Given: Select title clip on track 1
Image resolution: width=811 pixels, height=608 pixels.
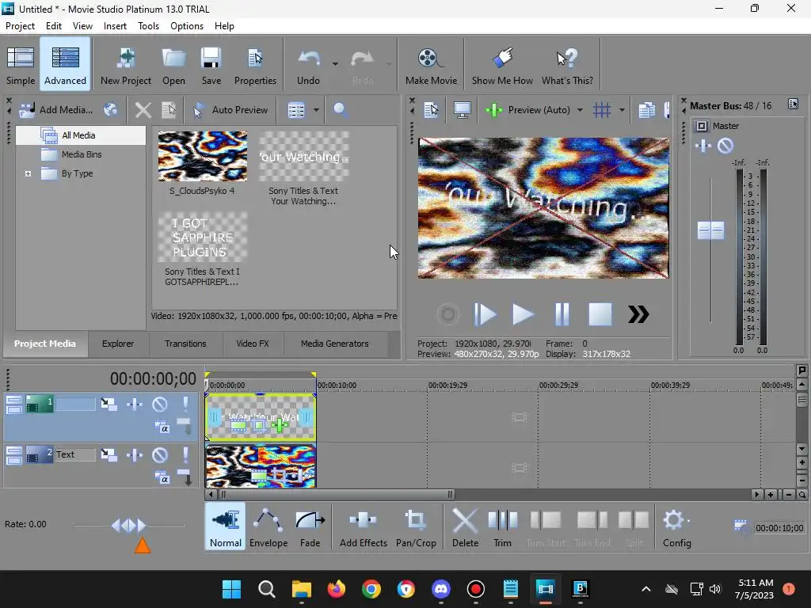Looking at the screenshot, I should point(260,416).
